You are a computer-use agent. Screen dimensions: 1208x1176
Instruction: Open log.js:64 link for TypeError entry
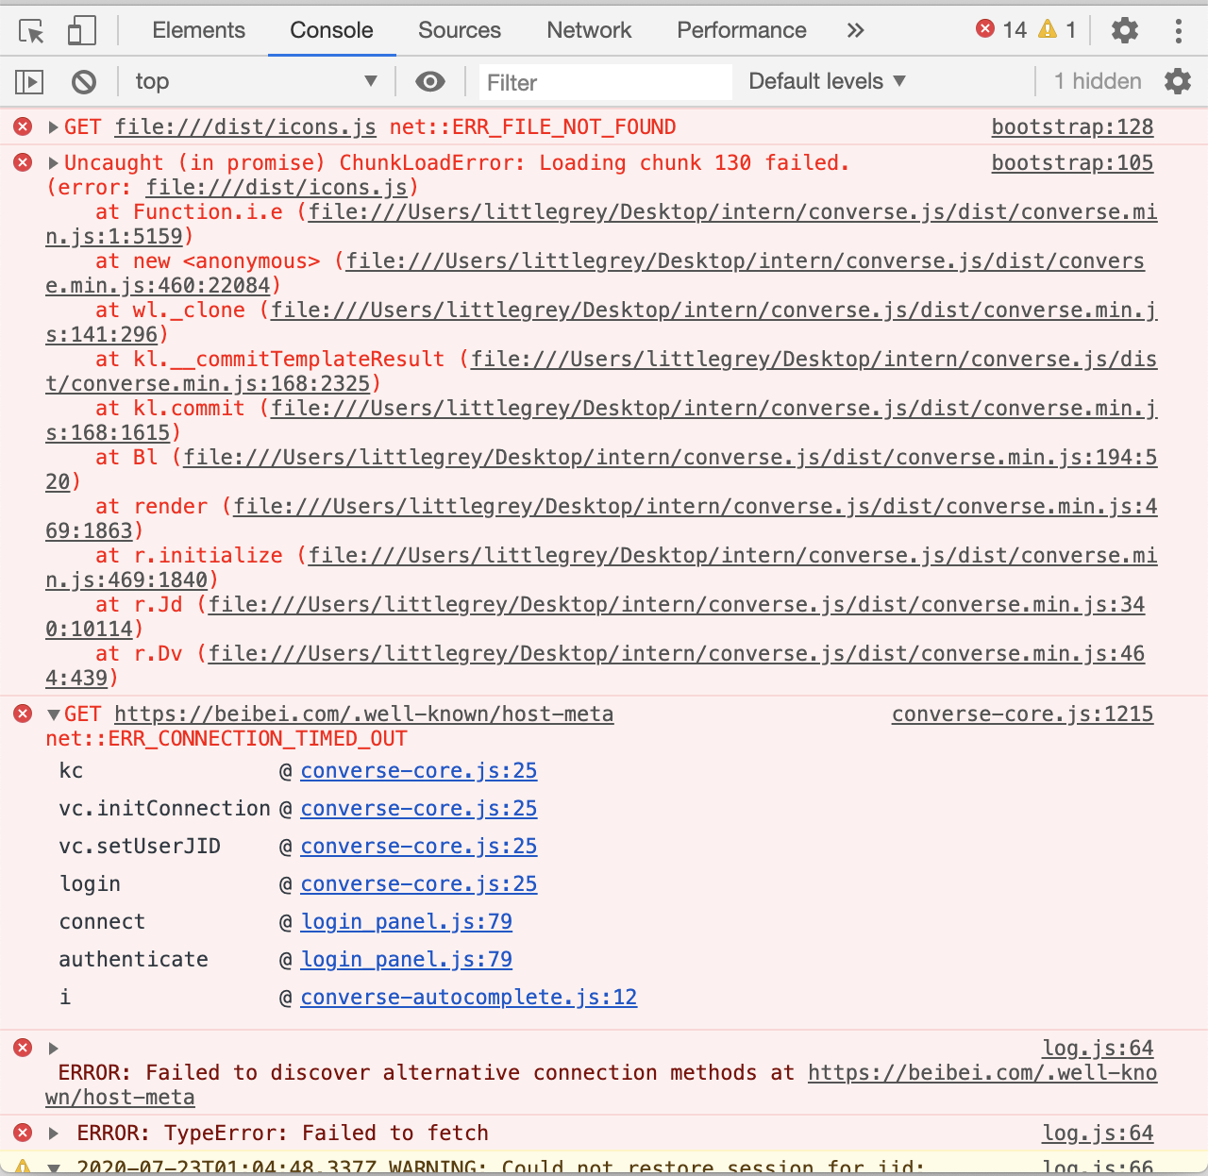[x=1098, y=1134]
